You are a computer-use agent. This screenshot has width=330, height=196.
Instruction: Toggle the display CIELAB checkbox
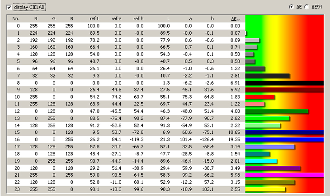(x=9, y=7)
